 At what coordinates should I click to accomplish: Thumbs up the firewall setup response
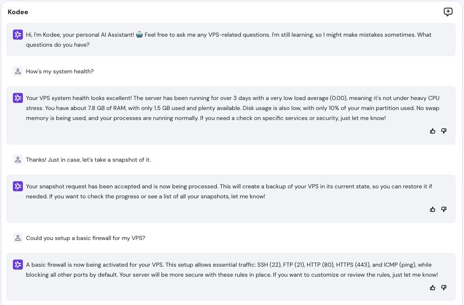pyautogui.click(x=433, y=287)
